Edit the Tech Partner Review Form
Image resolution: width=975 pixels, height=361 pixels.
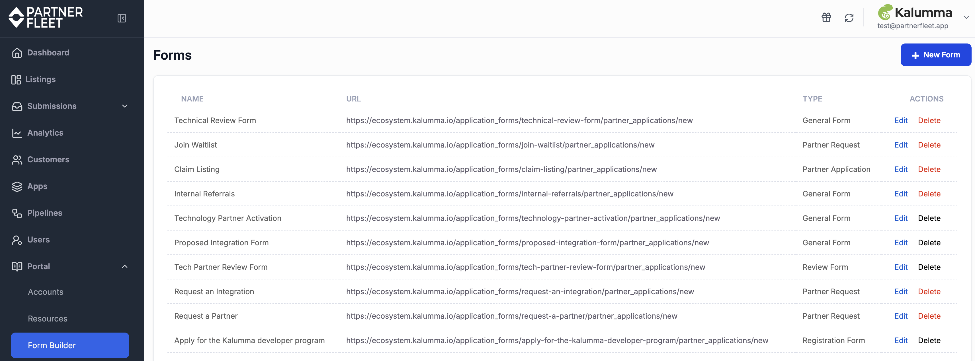click(x=901, y=267)
